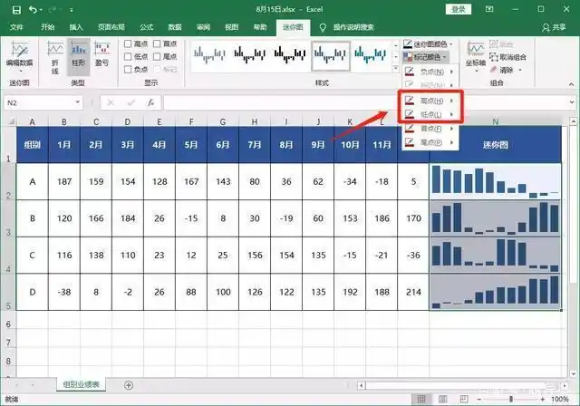Click the Save icon in title bar
Screen dimensions: 580x406
[14, 9]
